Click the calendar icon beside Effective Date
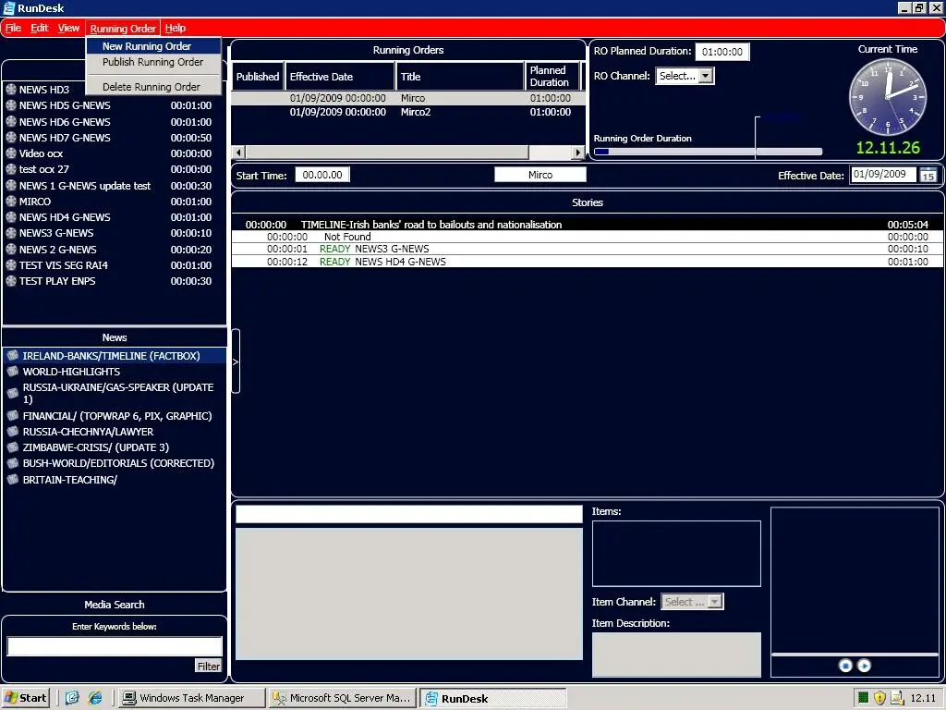Screen dimensions: 946x710 928,175
